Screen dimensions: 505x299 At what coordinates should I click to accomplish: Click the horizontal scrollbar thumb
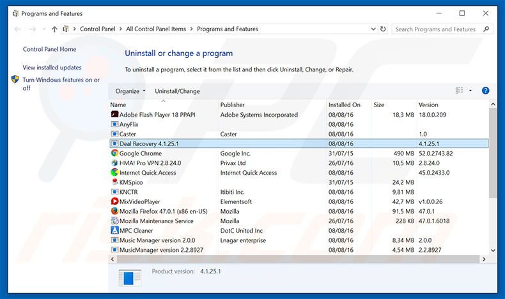tap(297, 259)
